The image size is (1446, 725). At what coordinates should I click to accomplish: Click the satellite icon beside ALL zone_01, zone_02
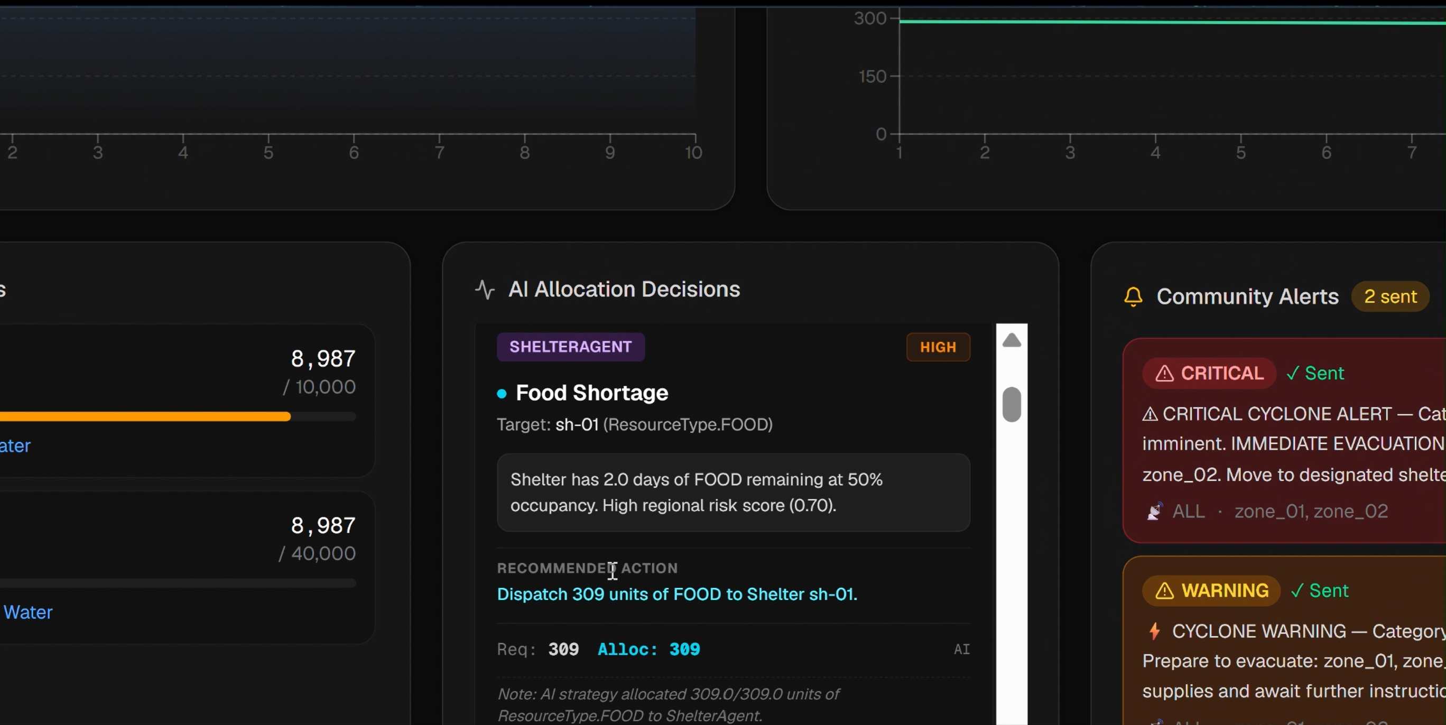(x=1154, y=511)
